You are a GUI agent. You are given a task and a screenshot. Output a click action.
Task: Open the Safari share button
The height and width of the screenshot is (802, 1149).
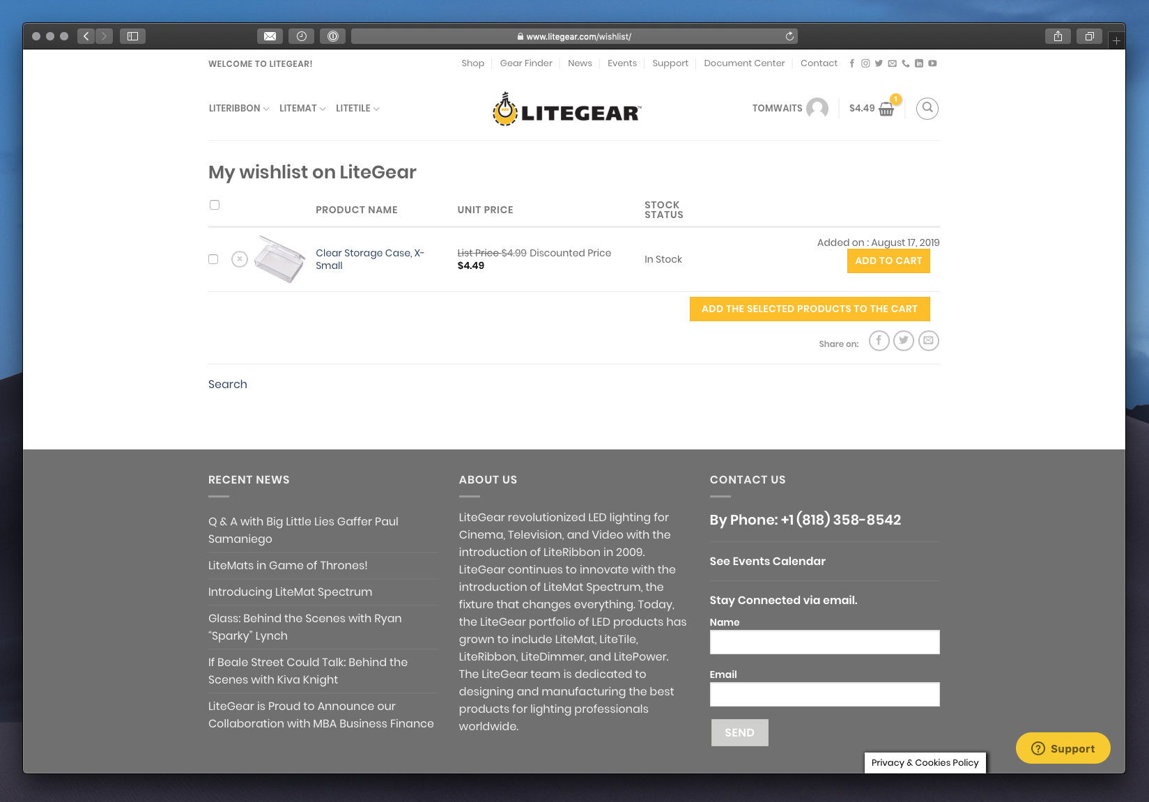point(1058,36)
